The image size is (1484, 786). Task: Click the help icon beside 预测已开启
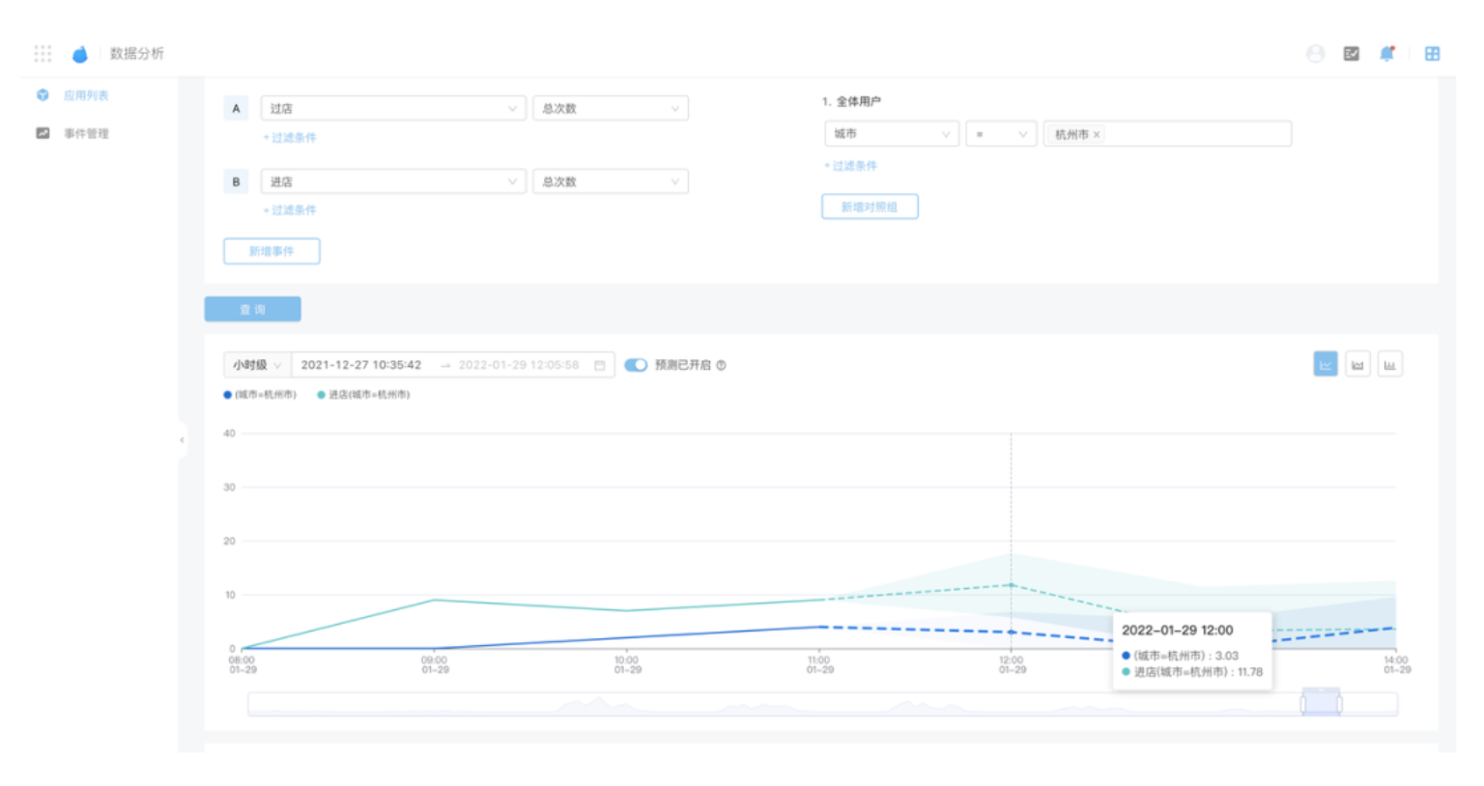click(721, 365)
